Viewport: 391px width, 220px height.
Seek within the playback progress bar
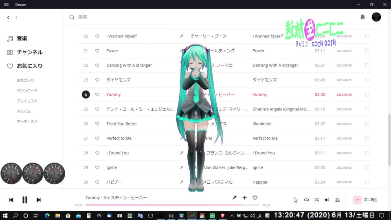tap(173, 205)
